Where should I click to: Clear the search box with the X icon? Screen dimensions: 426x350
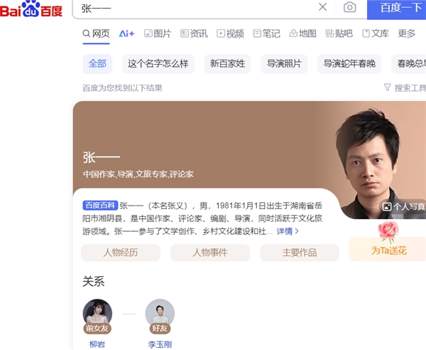[322, 7]
